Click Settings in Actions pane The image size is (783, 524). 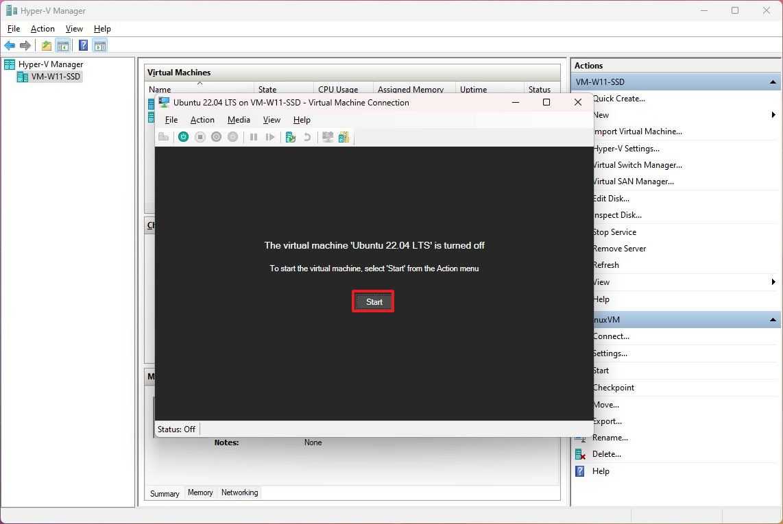click(610, 353)
